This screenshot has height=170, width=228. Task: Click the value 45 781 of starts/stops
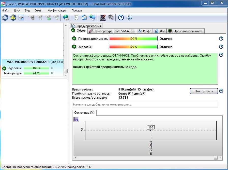123,98
